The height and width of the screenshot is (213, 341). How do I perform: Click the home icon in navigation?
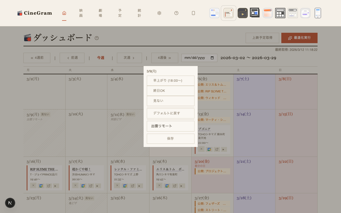pos(64,13)
